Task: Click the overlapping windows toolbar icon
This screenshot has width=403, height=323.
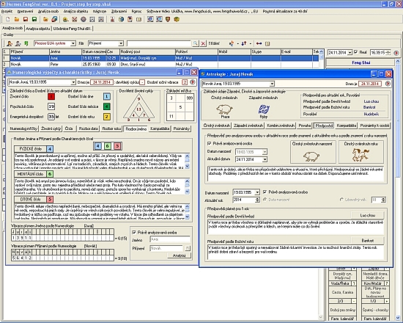Action: pyautogui.click(x=54, y=19)
